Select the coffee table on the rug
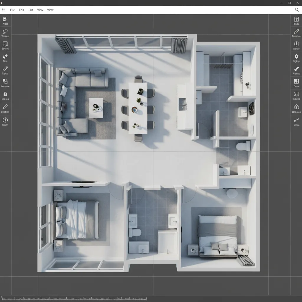Screen dimensions: 302x302 click(x=96, y=108)
